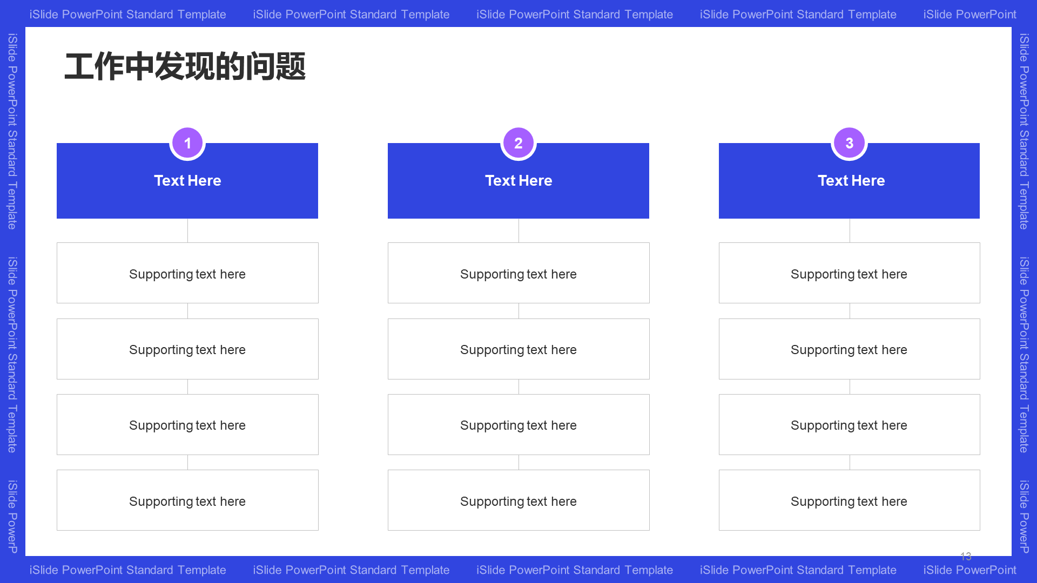Viewport: 1037px width, 583px height.
Task: Select the second blue 'Text Here' header box
Action: click(x=518, y=180)
